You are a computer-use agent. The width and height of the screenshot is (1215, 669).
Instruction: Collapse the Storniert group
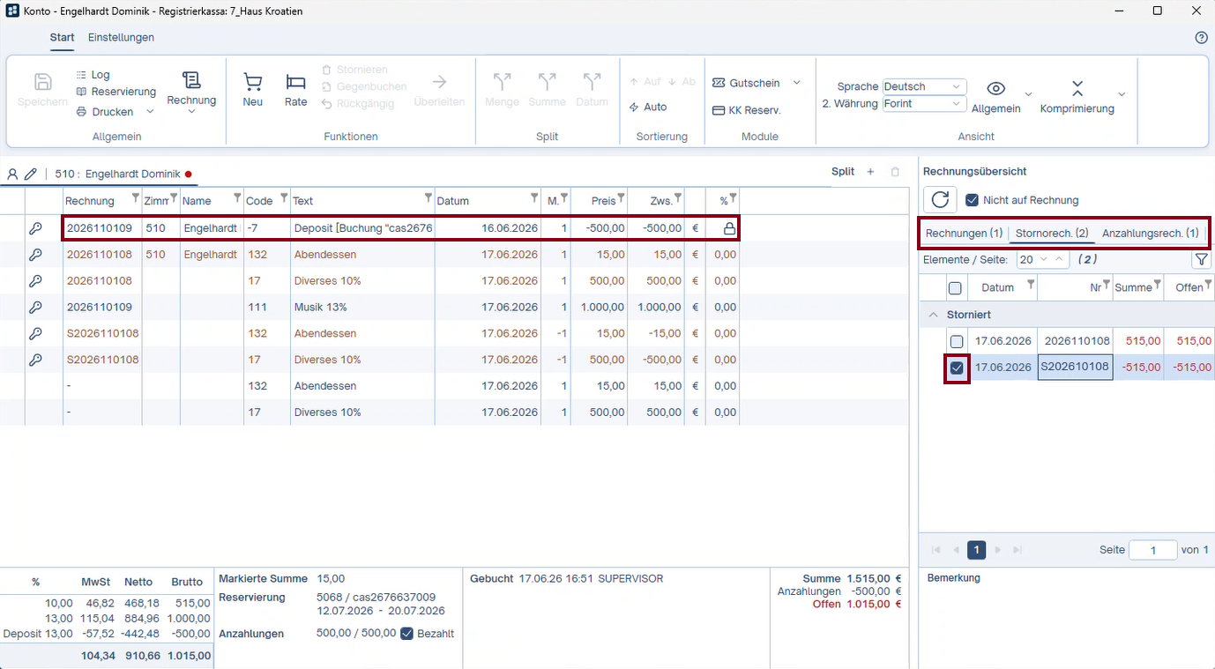point(932,315)
